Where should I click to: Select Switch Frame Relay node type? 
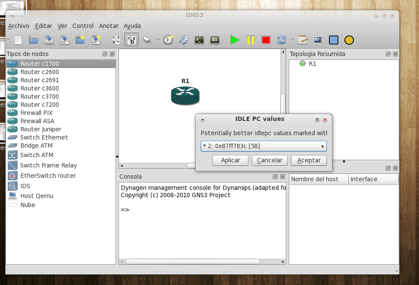click(x=61, y=165)
